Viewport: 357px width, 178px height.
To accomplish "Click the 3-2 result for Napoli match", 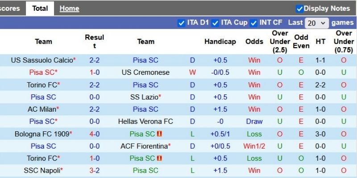I will pos(94,170).
